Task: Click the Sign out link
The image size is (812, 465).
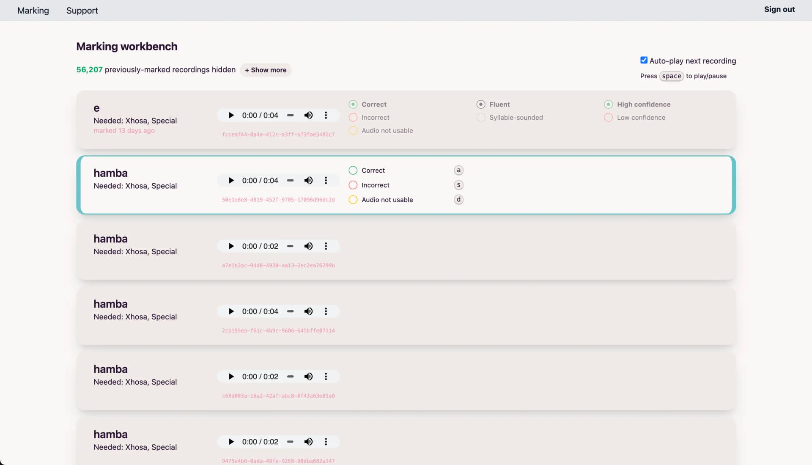Action: point(779,9)
